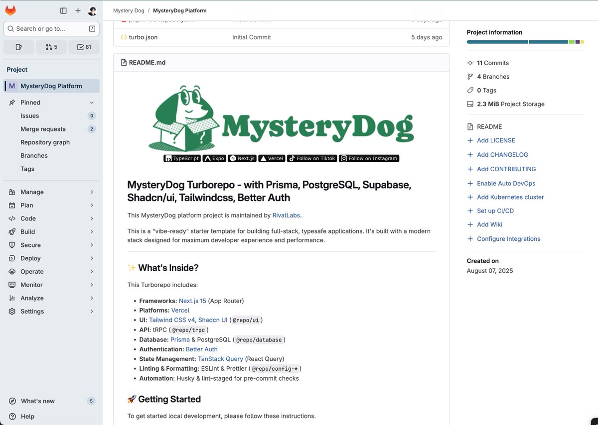Expand the Deploy menu
598x425 pixels.
click(x=51, y=258)
